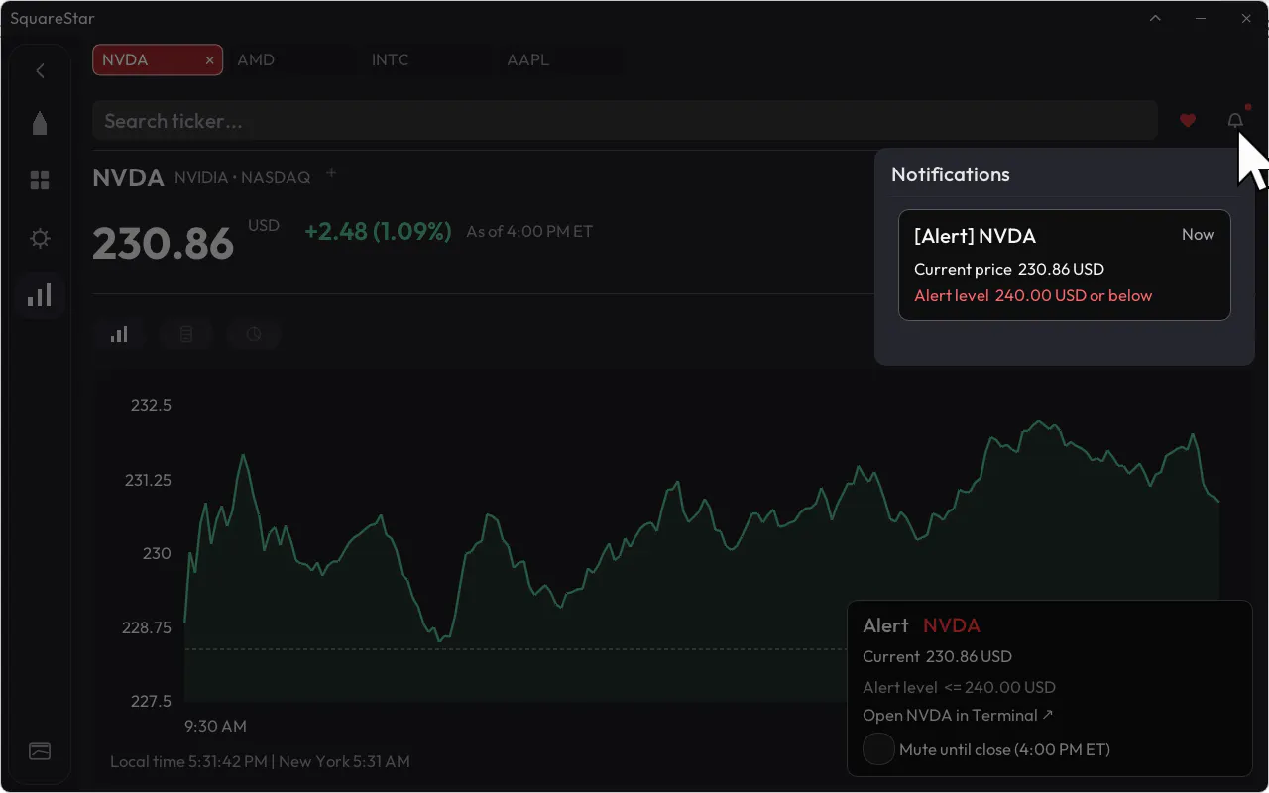Click the Current price 230.86 USD line
Viewport: 1269px width, 793px height.
tap(1009, 269)
